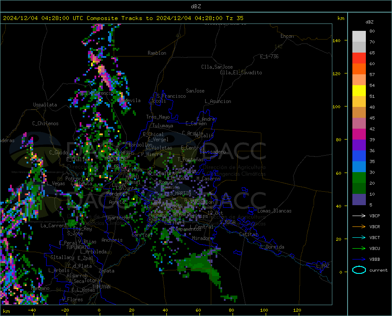Click the L_Asuncion place label

(x=218, y=101)
